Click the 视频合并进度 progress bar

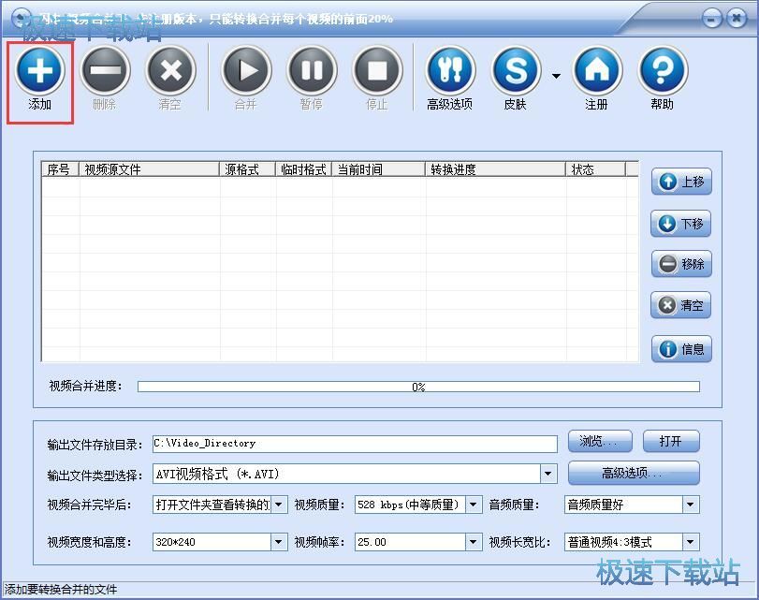pyautogui.click(x=418, y=387)
